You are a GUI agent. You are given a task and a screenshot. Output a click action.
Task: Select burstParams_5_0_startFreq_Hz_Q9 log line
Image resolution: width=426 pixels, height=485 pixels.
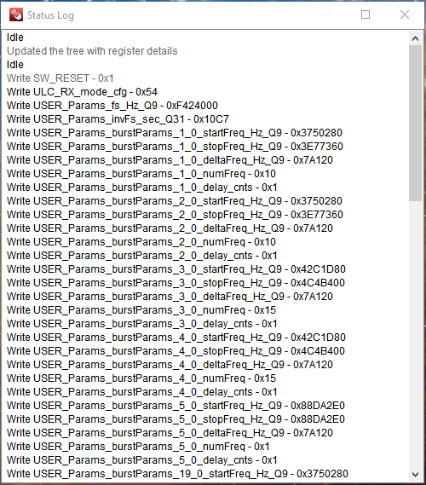176,405
